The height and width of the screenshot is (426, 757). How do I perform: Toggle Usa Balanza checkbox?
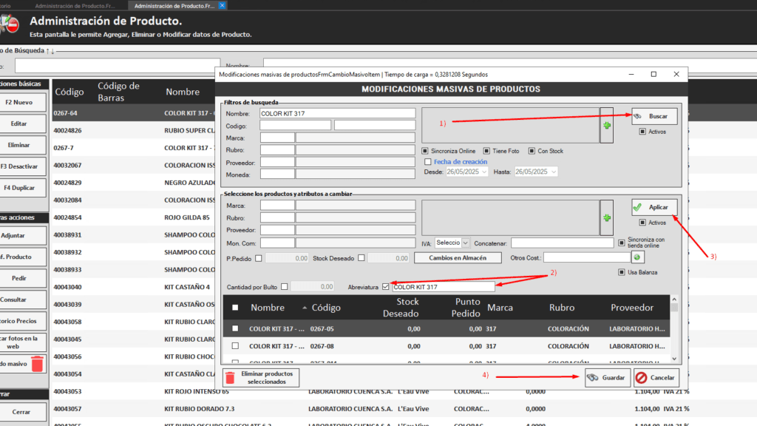pyautogui.click(x=622, y=272)
